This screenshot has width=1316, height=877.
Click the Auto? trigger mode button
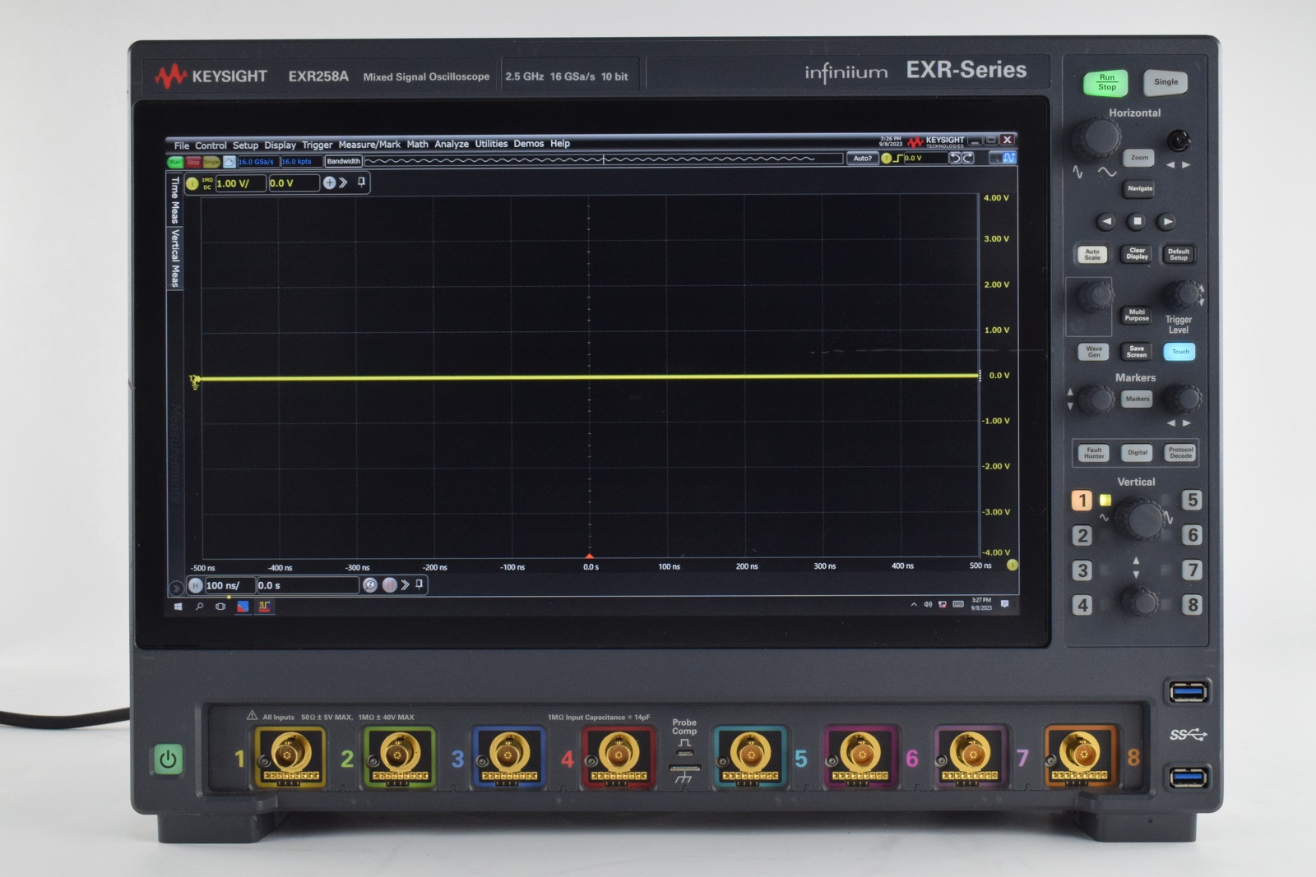(x=862, y=159)
